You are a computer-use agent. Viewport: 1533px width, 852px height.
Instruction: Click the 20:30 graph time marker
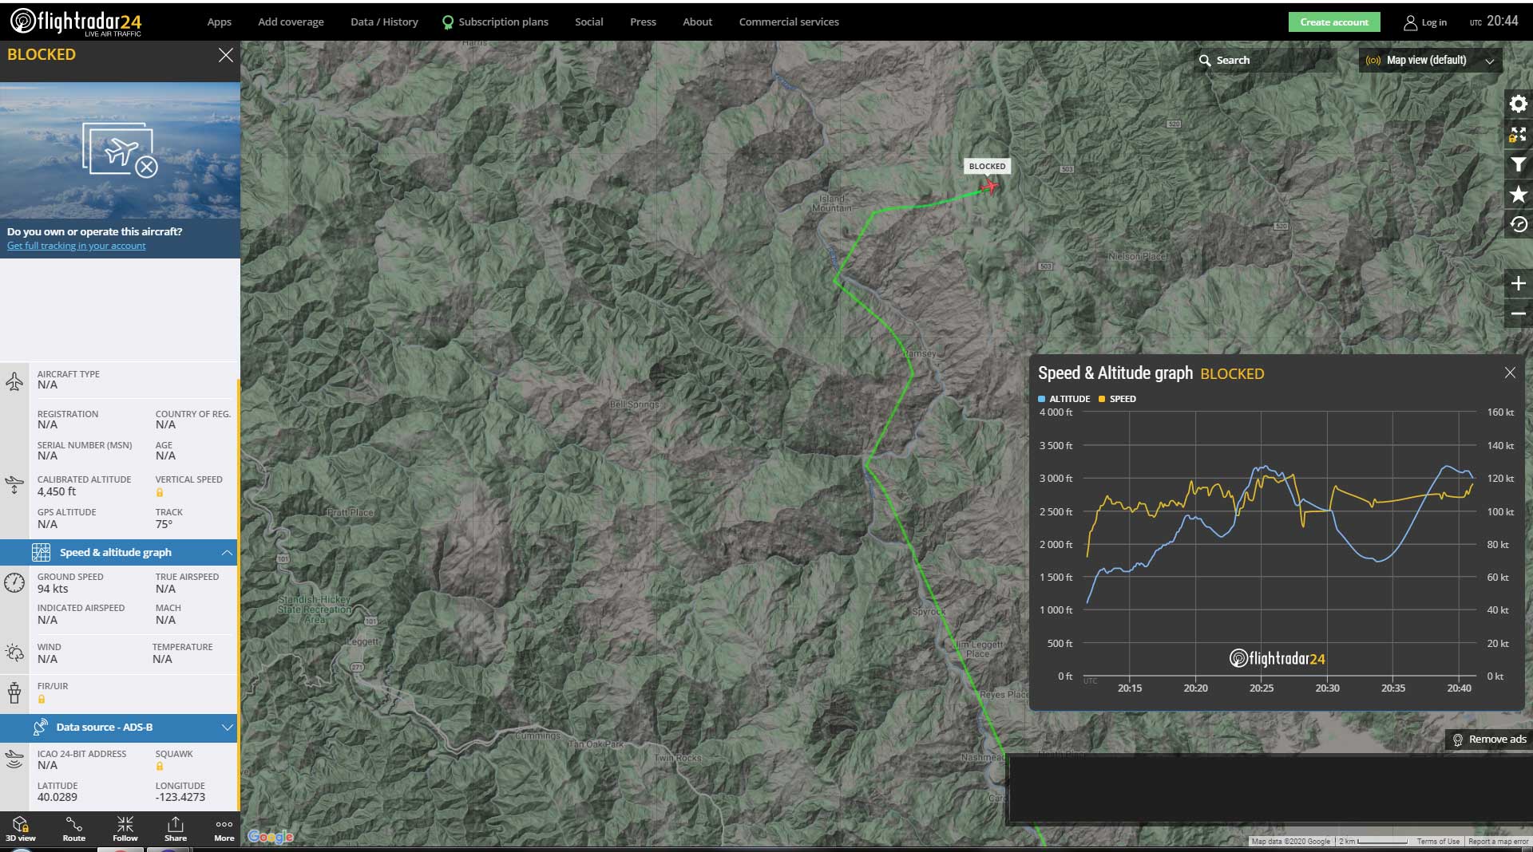click(x=1327, y=688)
